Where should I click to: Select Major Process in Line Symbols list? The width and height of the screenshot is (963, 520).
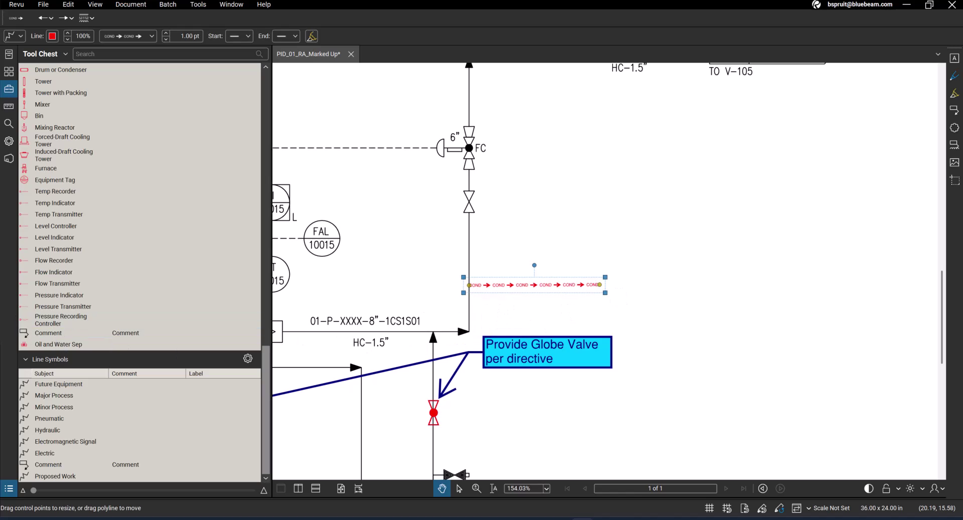[54, 395]
